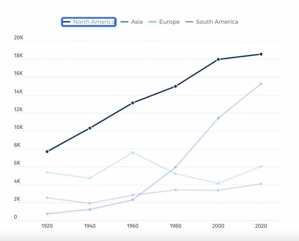Select the North America data point at 2020

coord(261,54)
